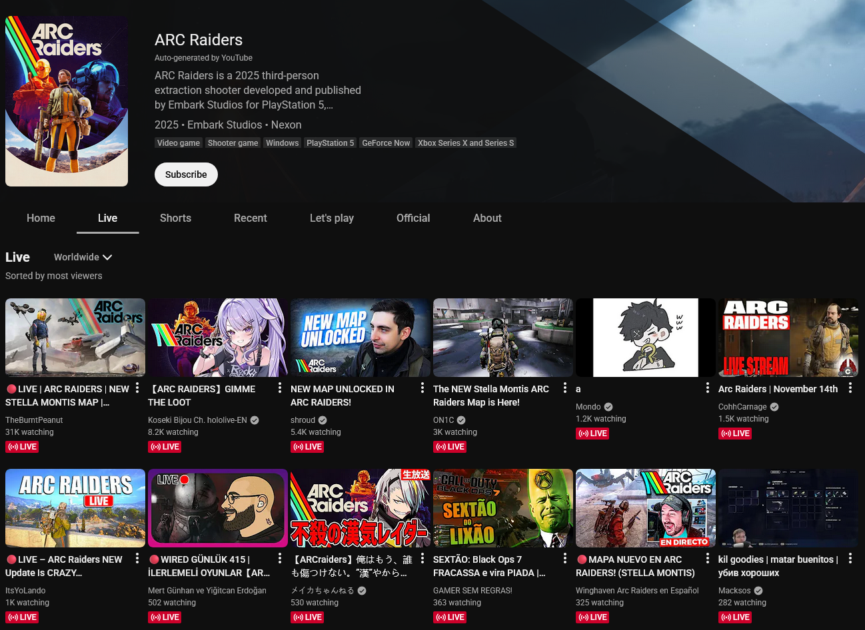Open the EN DIRECTO Winghaven thumbnail
The width and height of the screenshot is (865, 630).
(x=646, y=508)
